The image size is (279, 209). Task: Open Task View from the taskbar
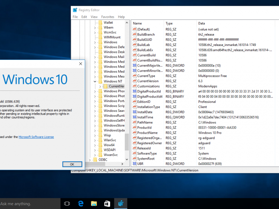[x=67, y=204]
